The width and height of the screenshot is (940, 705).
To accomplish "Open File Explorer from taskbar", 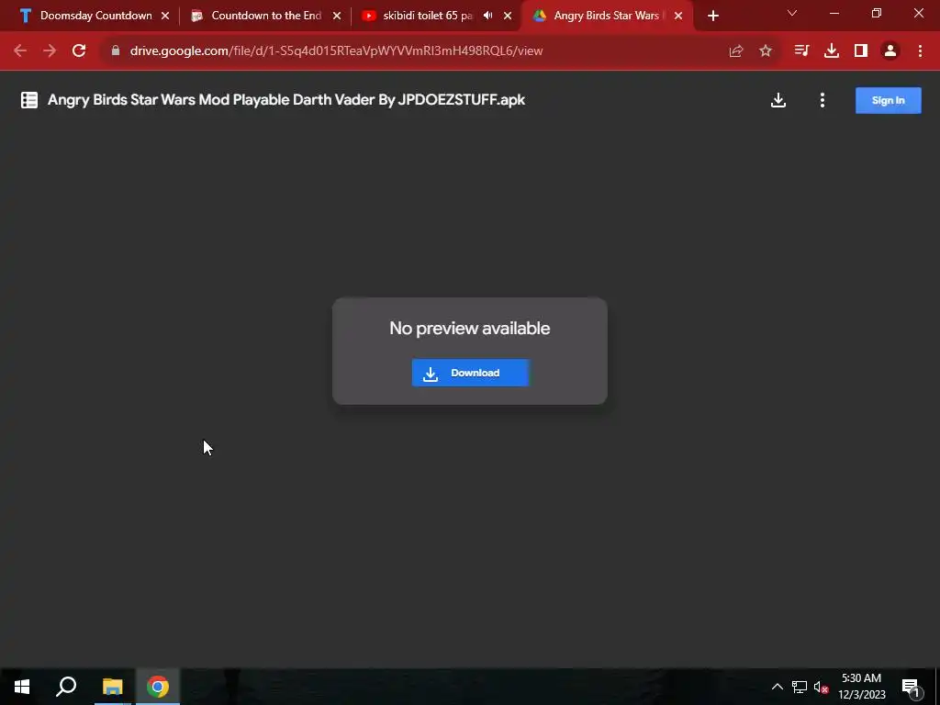I will click(112, 687).
